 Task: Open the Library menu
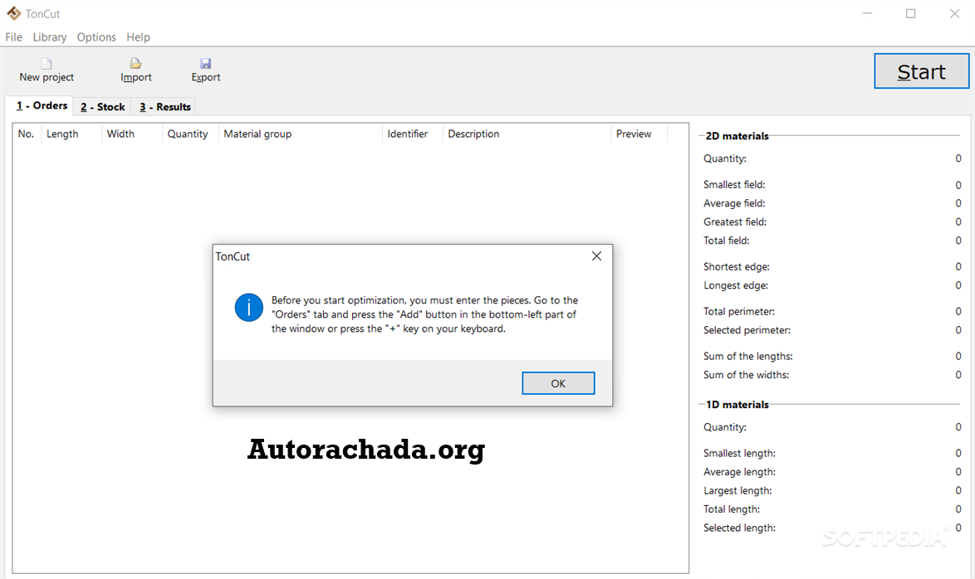[50, 37]
